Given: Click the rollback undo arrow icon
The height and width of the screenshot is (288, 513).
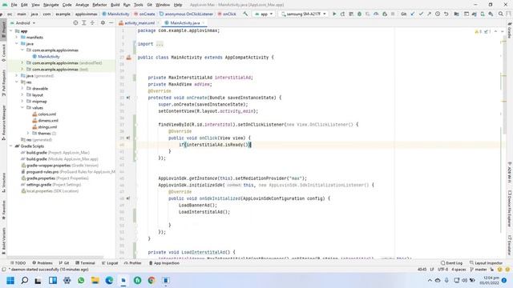Looking at the screenshot, I should point(446,14).
